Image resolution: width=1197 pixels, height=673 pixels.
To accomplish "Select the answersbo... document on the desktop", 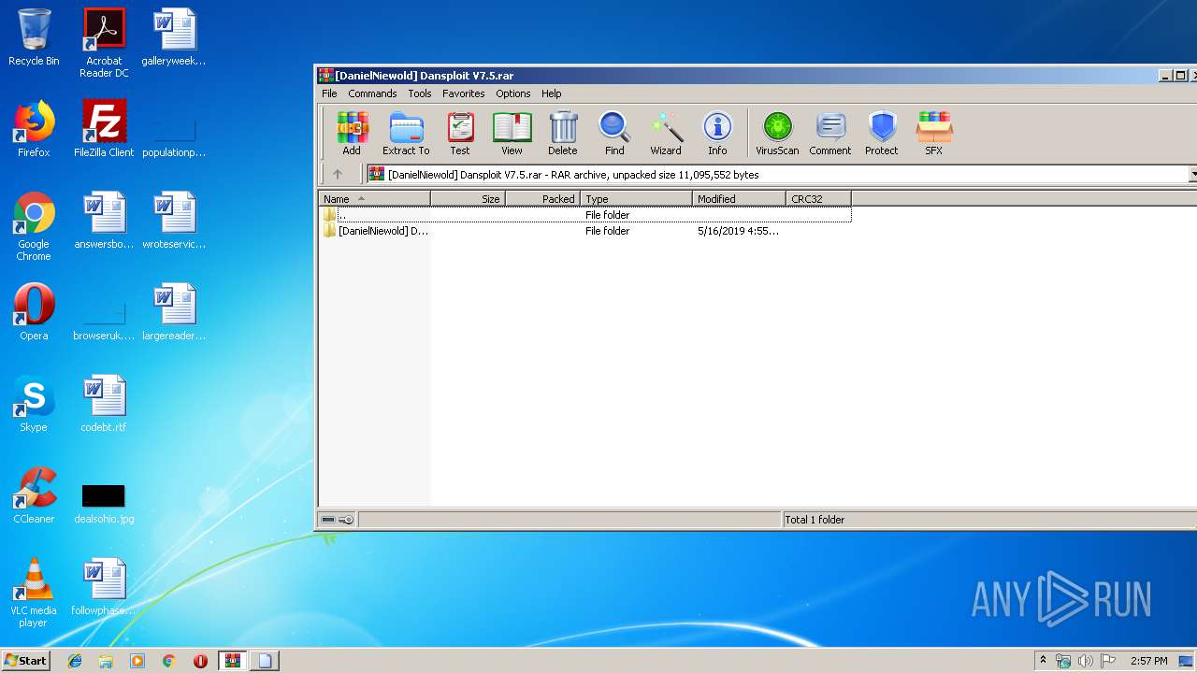I will 104,221.
